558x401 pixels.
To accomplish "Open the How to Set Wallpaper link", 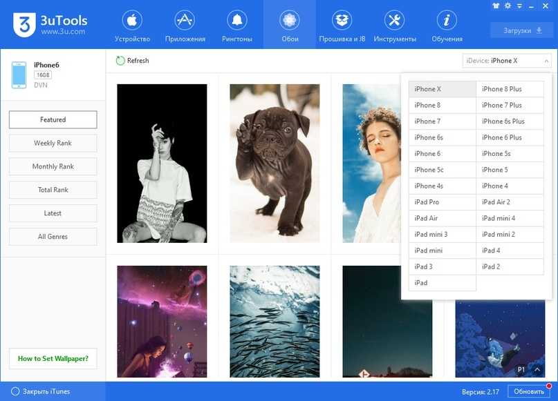I will 53,359.
